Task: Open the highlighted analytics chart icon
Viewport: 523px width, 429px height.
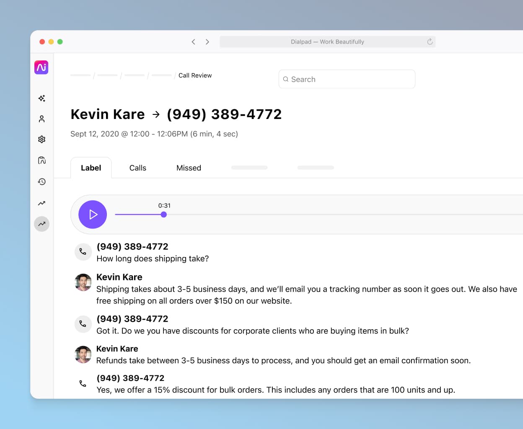Action: coord(41,224)
